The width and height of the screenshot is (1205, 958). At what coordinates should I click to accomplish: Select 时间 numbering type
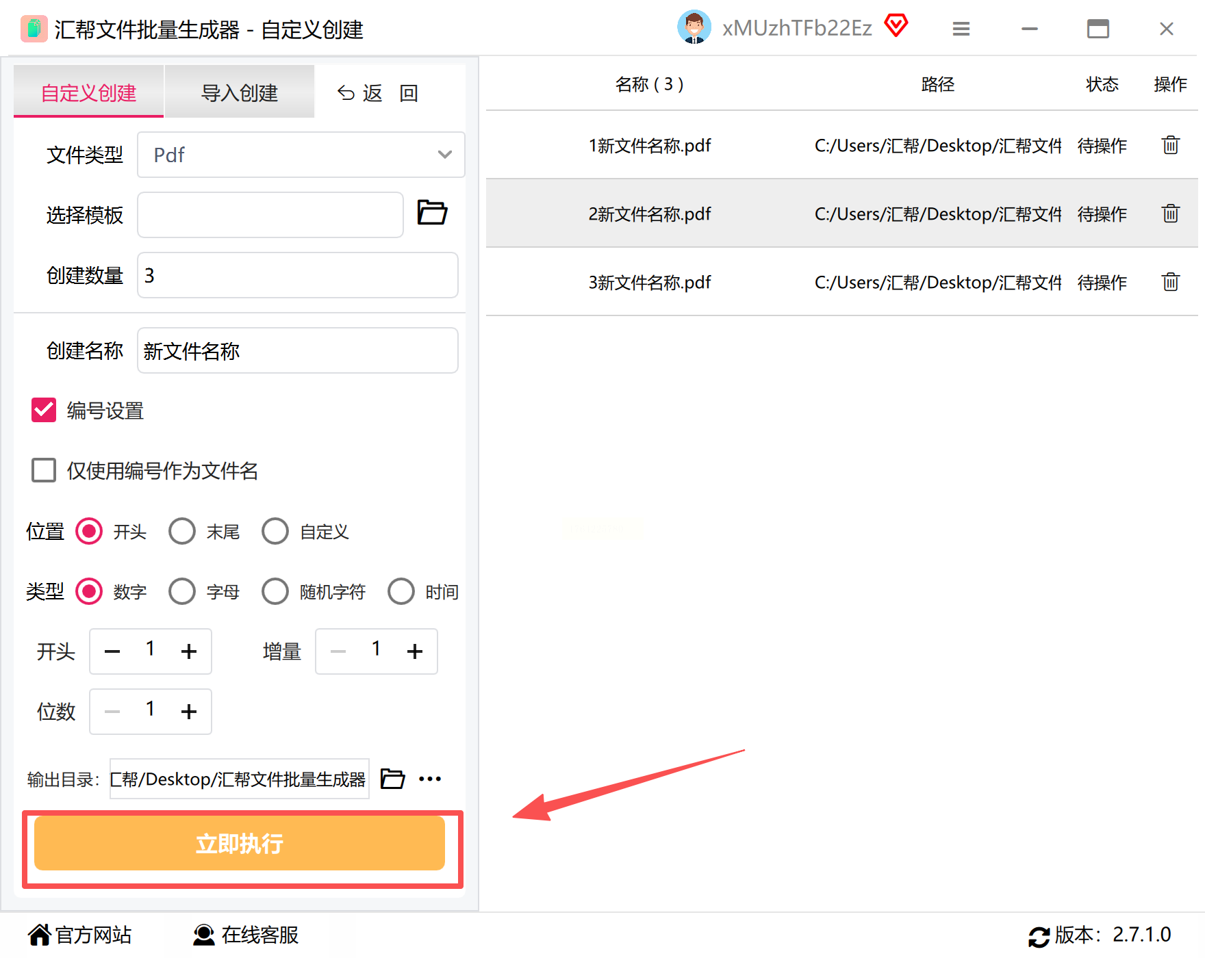click(x=401, y=592)
